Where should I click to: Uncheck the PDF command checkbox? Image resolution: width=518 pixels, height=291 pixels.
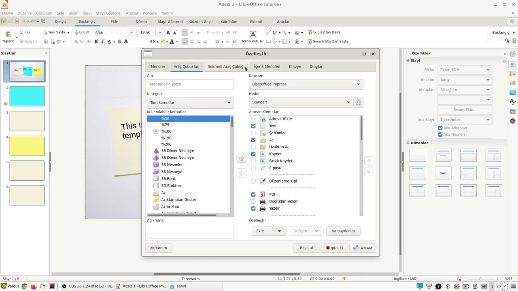253,194
